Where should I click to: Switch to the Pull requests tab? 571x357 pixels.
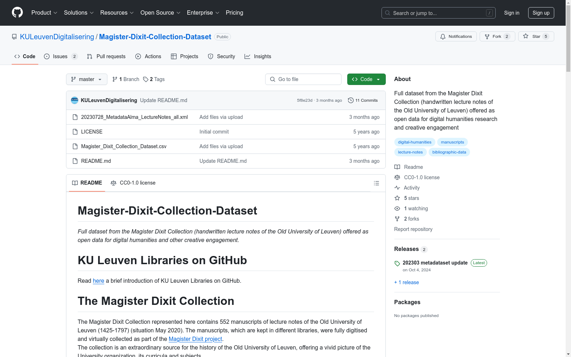(x=106, y=56)
